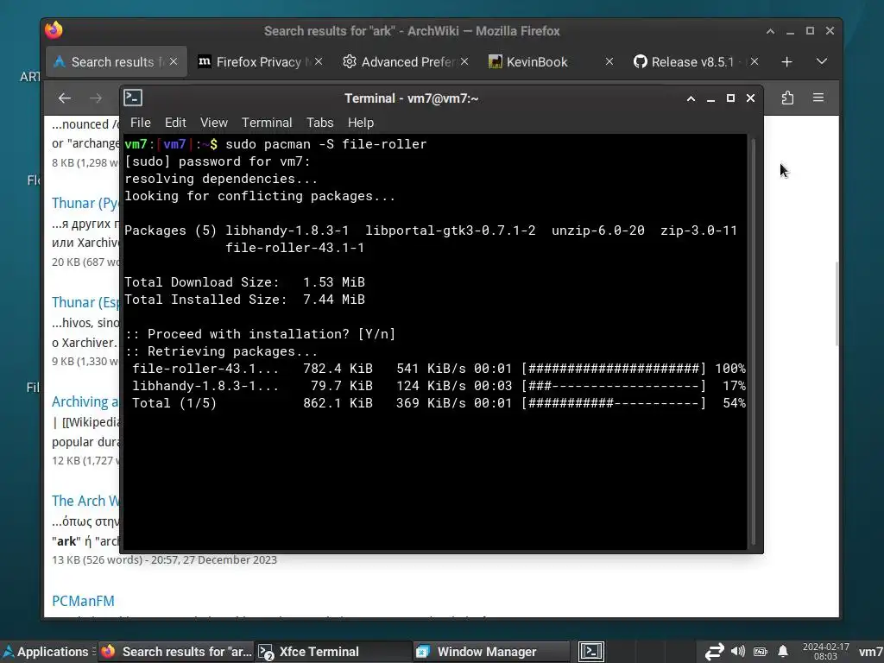Open a new Firefox tab with plus

coord(787,62)
